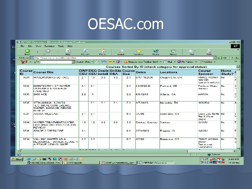Open the History icon
This screenshot has height=189, width=252.
(173, 51)
